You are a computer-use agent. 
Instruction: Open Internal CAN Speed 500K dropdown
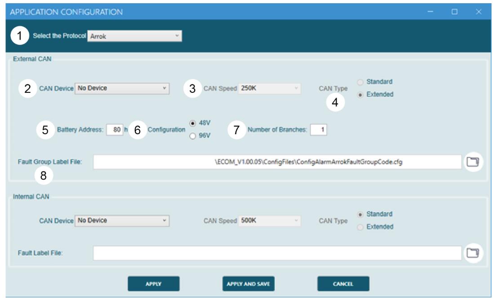point(270,221)
